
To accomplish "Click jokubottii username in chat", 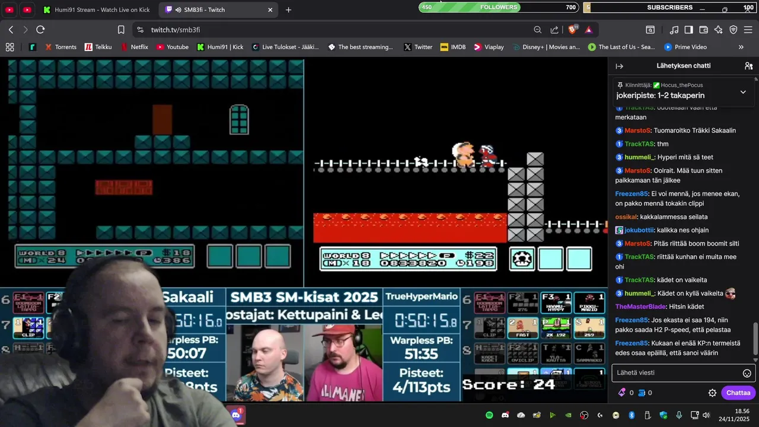I will (639, 230).
